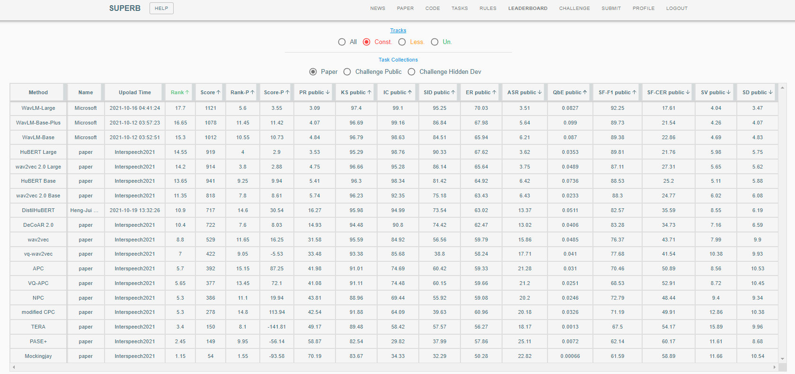Click the Task Collections label

coord(398,60)
